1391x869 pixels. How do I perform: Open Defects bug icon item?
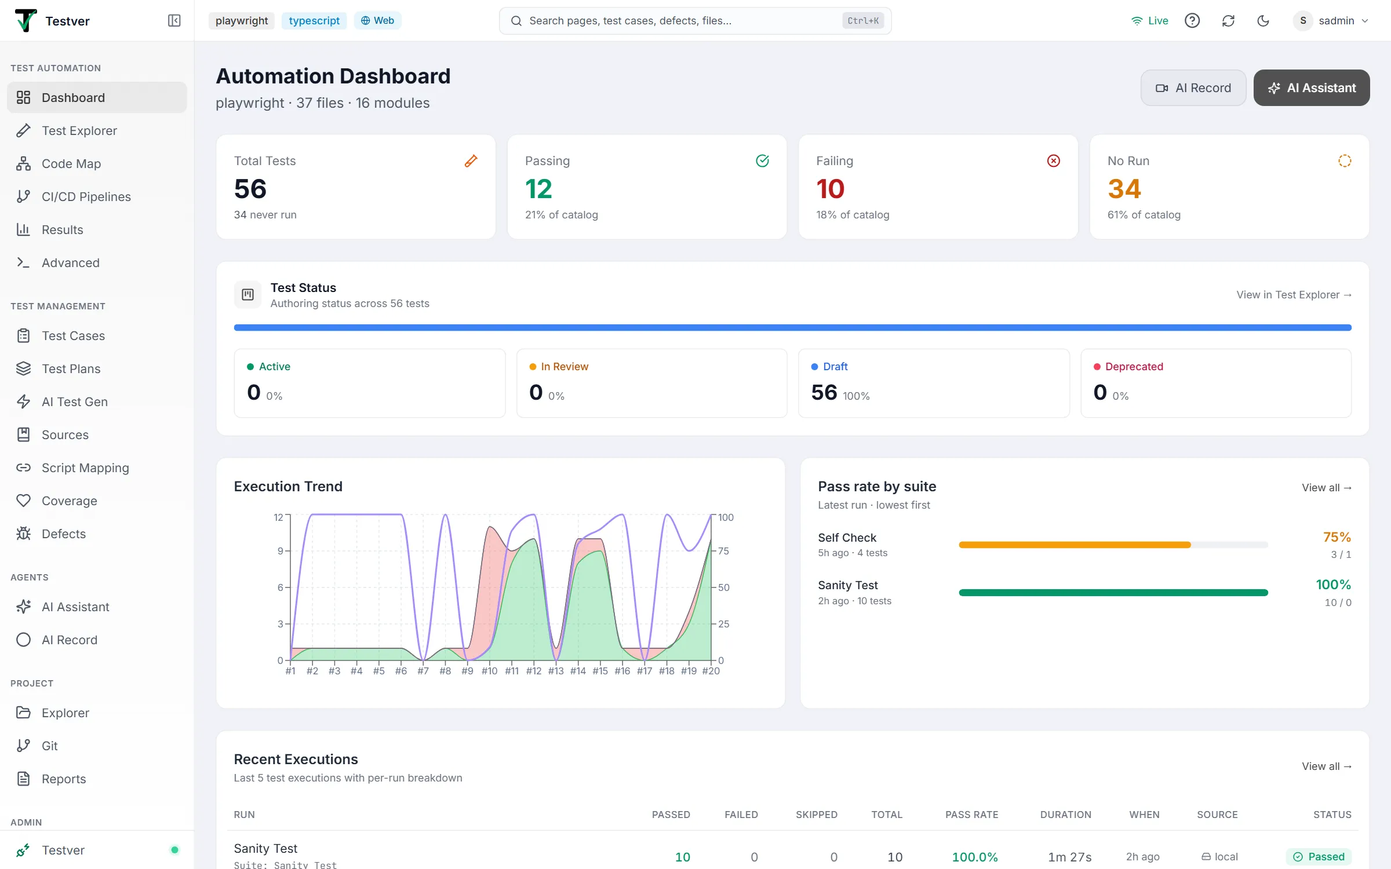tap(97, 534)
